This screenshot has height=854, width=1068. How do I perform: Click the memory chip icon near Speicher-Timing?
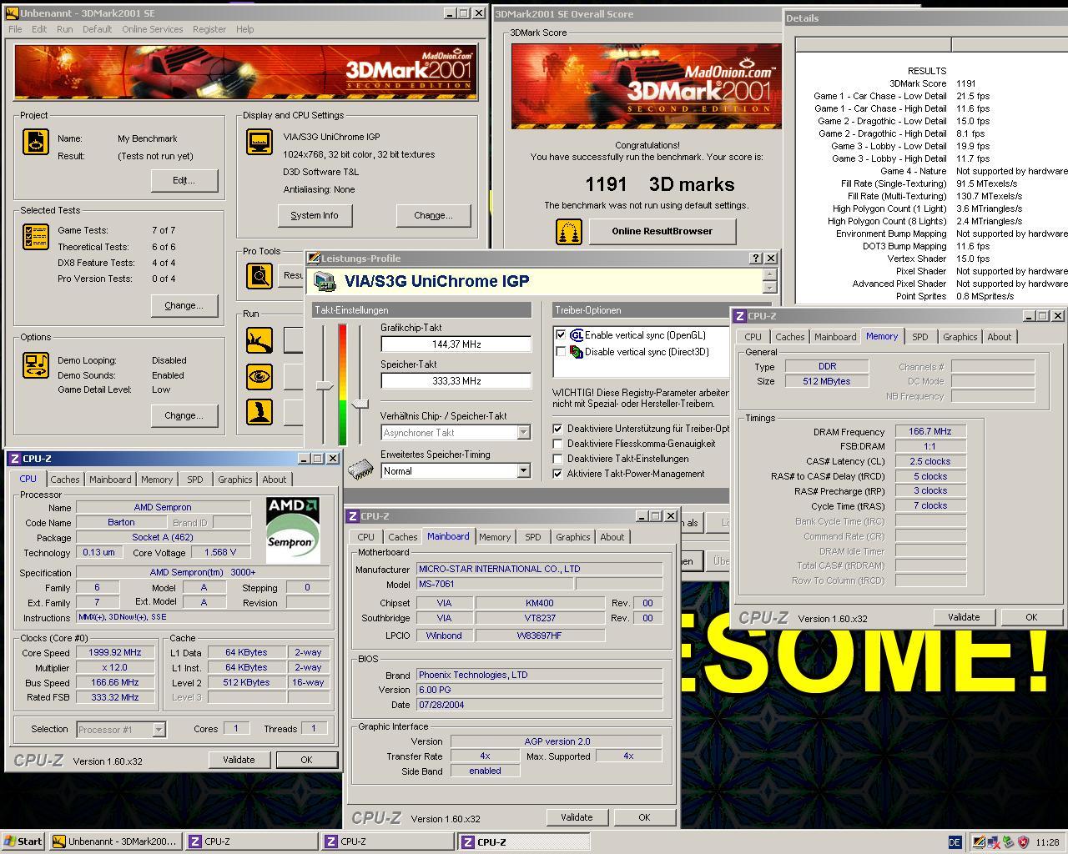[361, 469]
